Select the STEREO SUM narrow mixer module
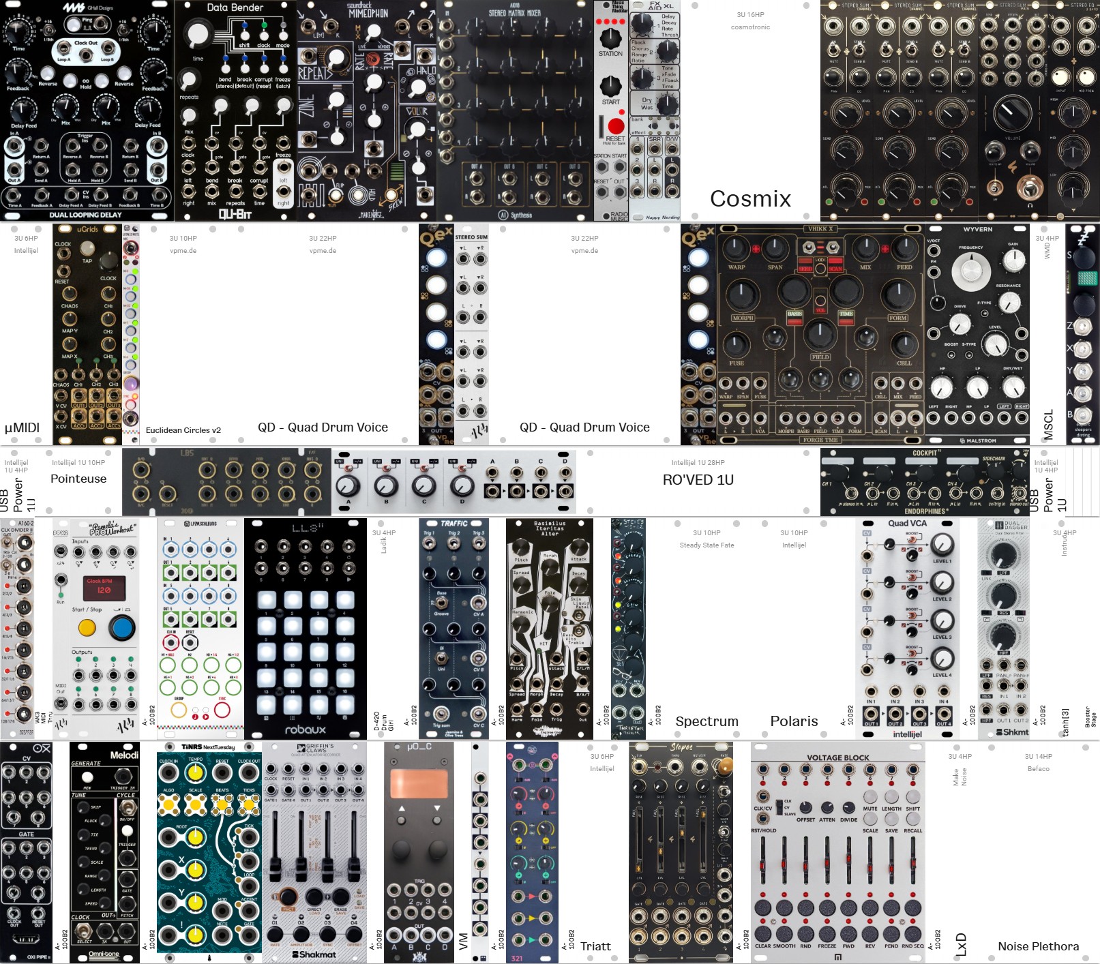 tap(471, 335)
